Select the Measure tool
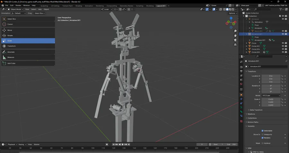 [x=28, y=57]
